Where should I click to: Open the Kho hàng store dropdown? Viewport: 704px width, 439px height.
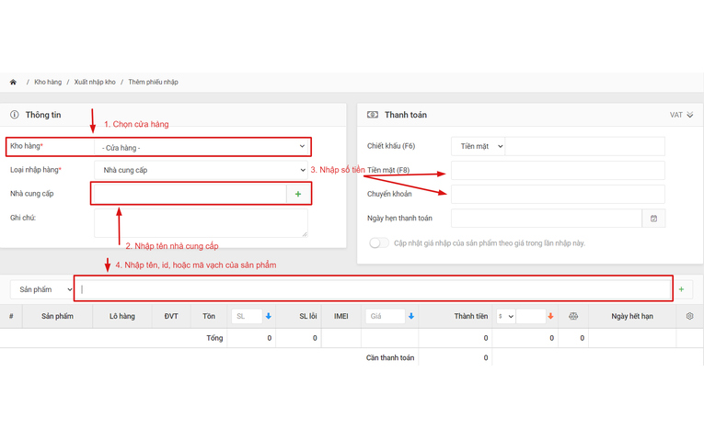[202, 147]
